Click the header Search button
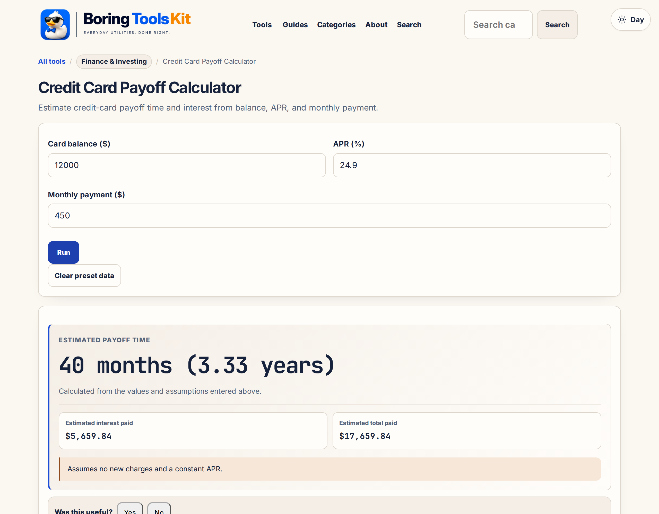This screenshot has height=514, width=659. 557,25
